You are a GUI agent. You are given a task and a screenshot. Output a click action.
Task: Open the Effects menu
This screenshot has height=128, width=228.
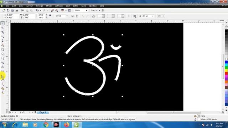pyautogui.click(x=49, y=6)
